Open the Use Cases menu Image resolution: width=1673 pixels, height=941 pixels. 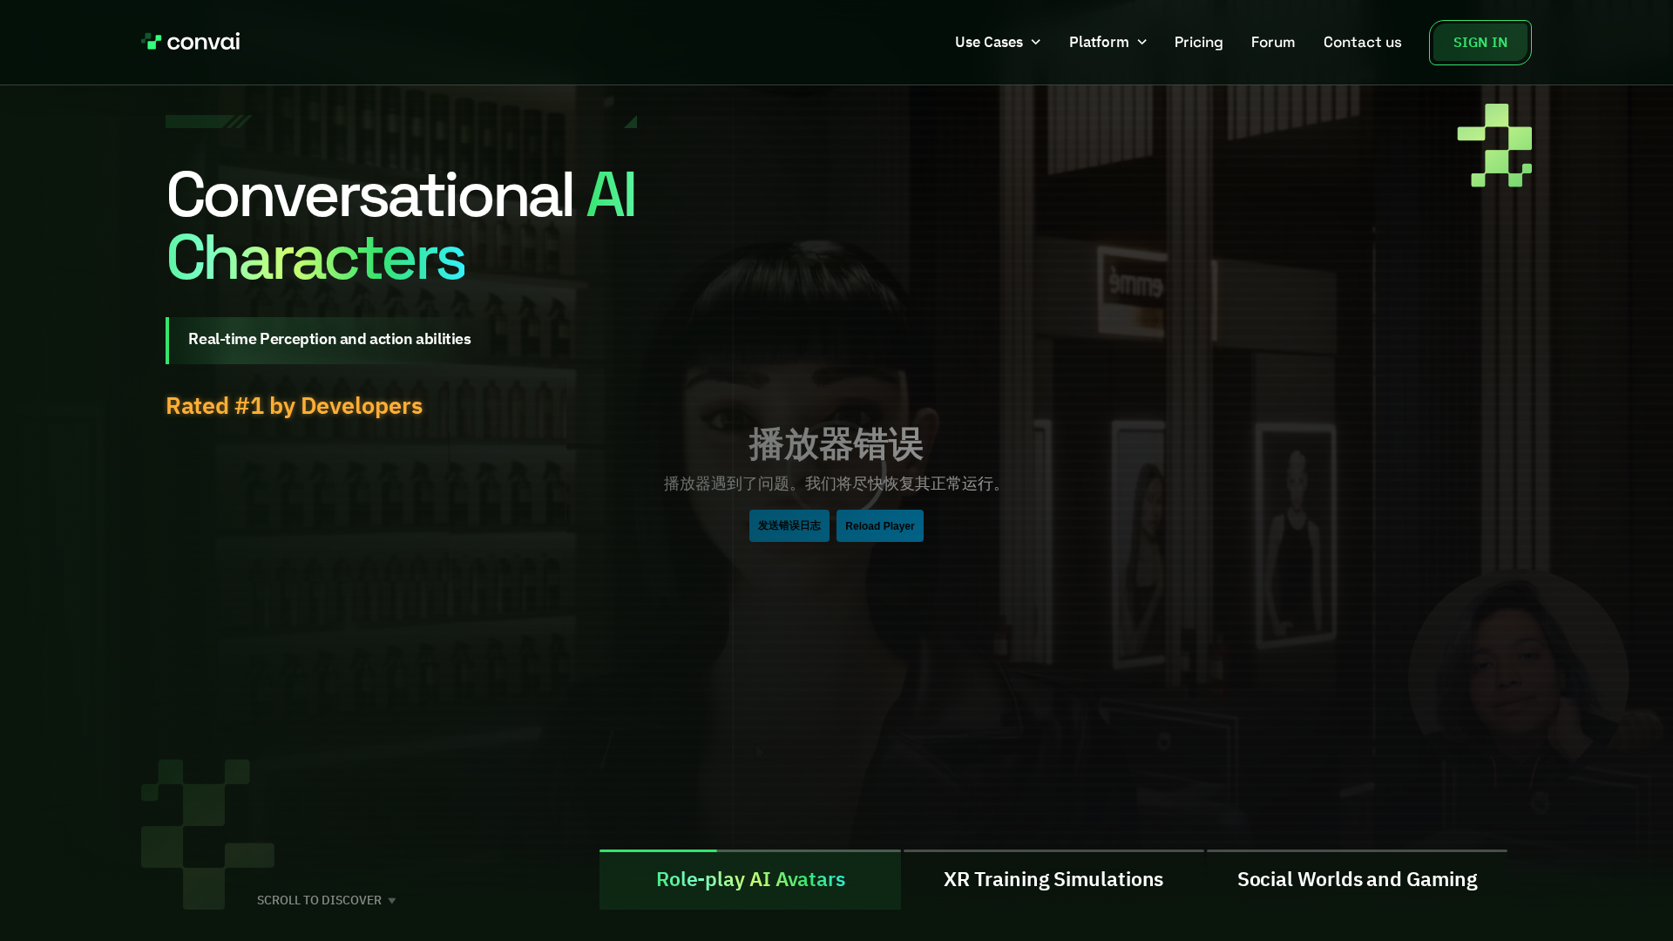[988, 42]
